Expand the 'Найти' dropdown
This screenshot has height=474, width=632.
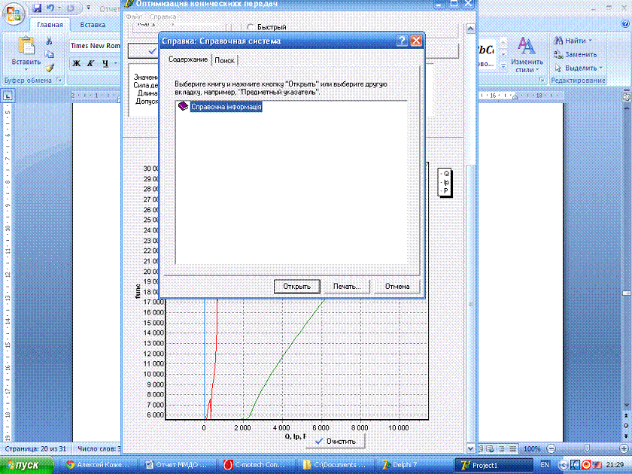coord(592,41)
